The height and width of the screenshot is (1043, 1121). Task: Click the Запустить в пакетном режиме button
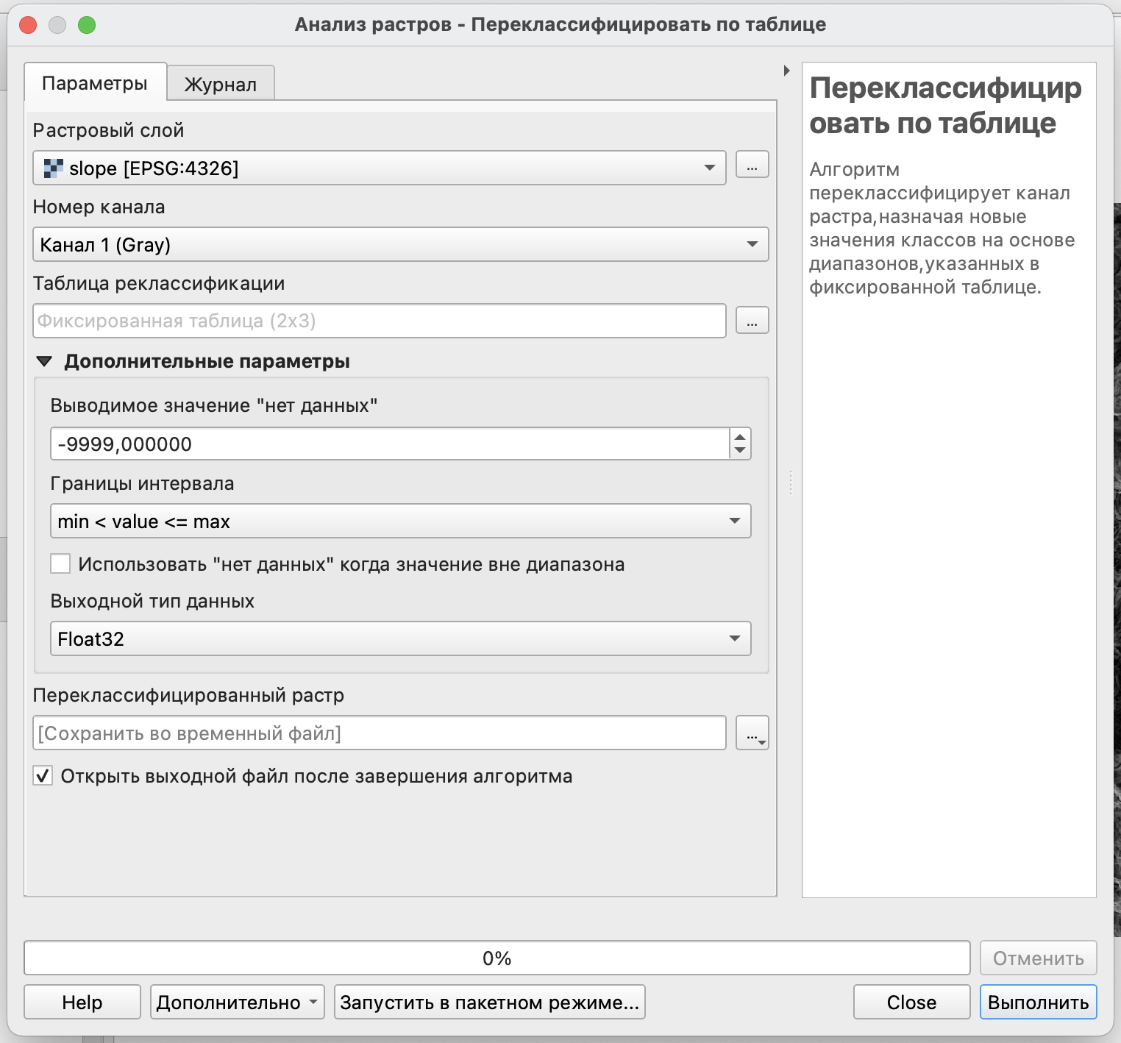(489, 1003)
